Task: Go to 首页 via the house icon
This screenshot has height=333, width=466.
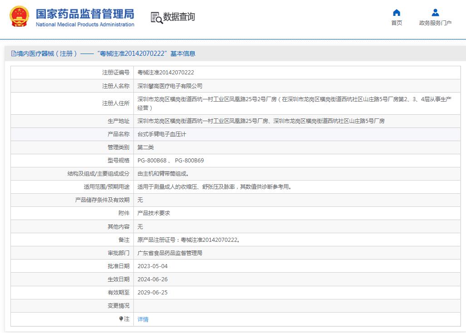Action: point(397,13)
